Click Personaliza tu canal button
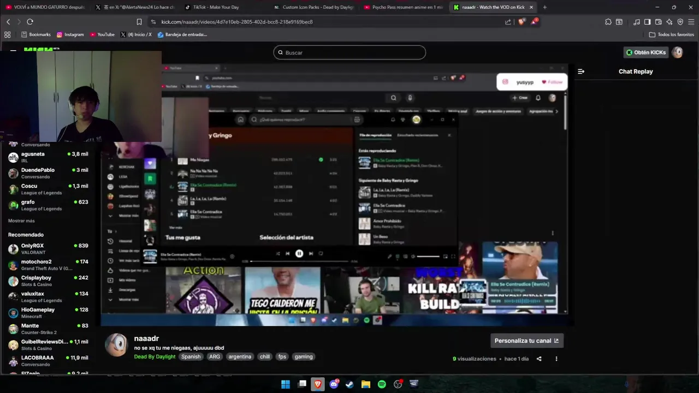 pyautogui.click(x=526, y=341)
